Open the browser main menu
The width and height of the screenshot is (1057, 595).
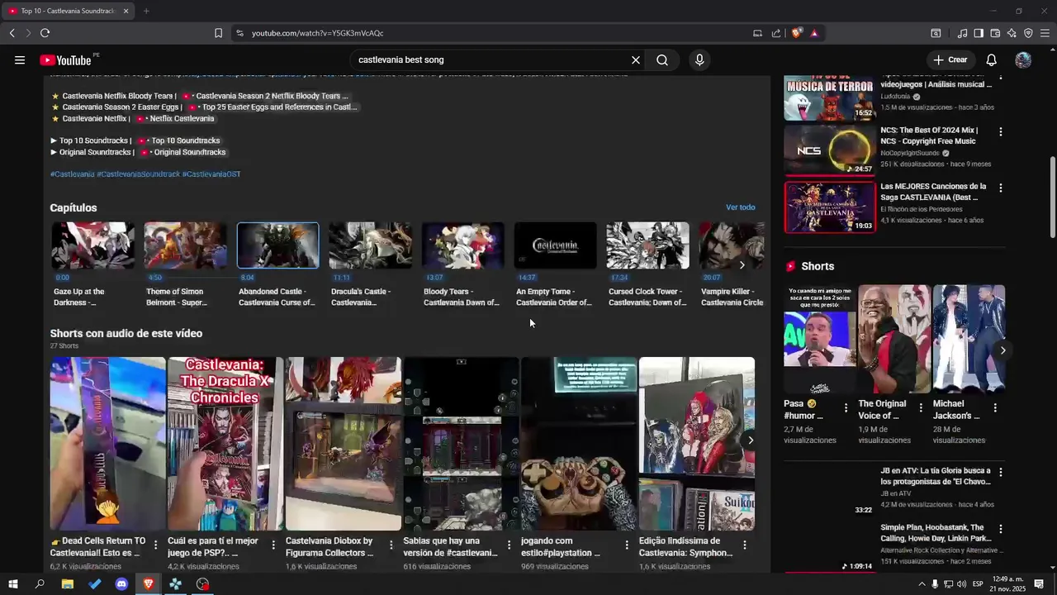pos(1045,33)
